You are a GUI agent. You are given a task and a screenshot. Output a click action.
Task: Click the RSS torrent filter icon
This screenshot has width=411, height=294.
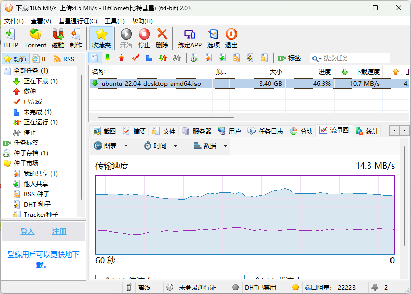tap(237, 58)
